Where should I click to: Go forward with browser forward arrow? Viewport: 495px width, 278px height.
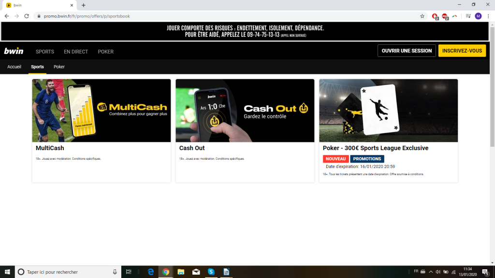(17, 16)
